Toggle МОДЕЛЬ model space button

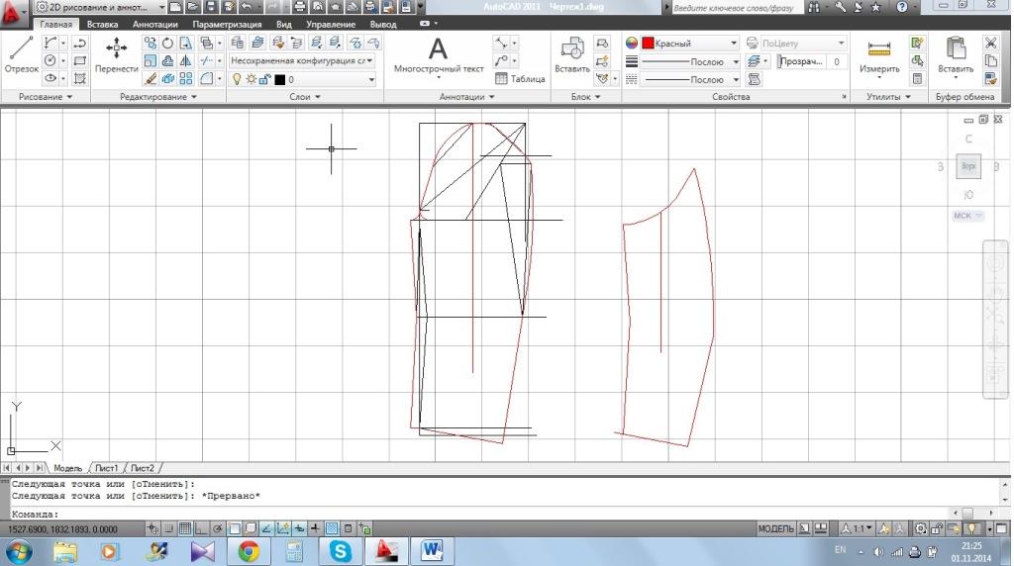pos(775,529)
